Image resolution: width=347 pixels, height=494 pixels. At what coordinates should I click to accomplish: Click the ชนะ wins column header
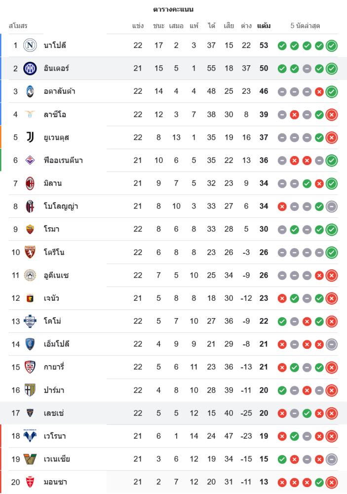(158, 26)
